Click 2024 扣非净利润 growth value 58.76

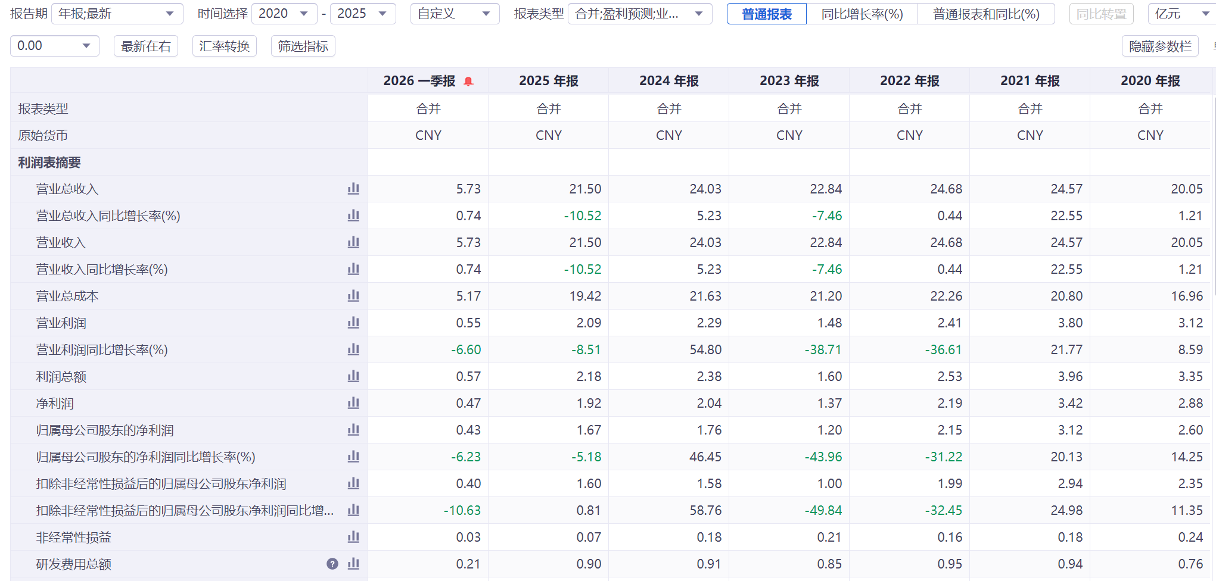click(705, 510)
